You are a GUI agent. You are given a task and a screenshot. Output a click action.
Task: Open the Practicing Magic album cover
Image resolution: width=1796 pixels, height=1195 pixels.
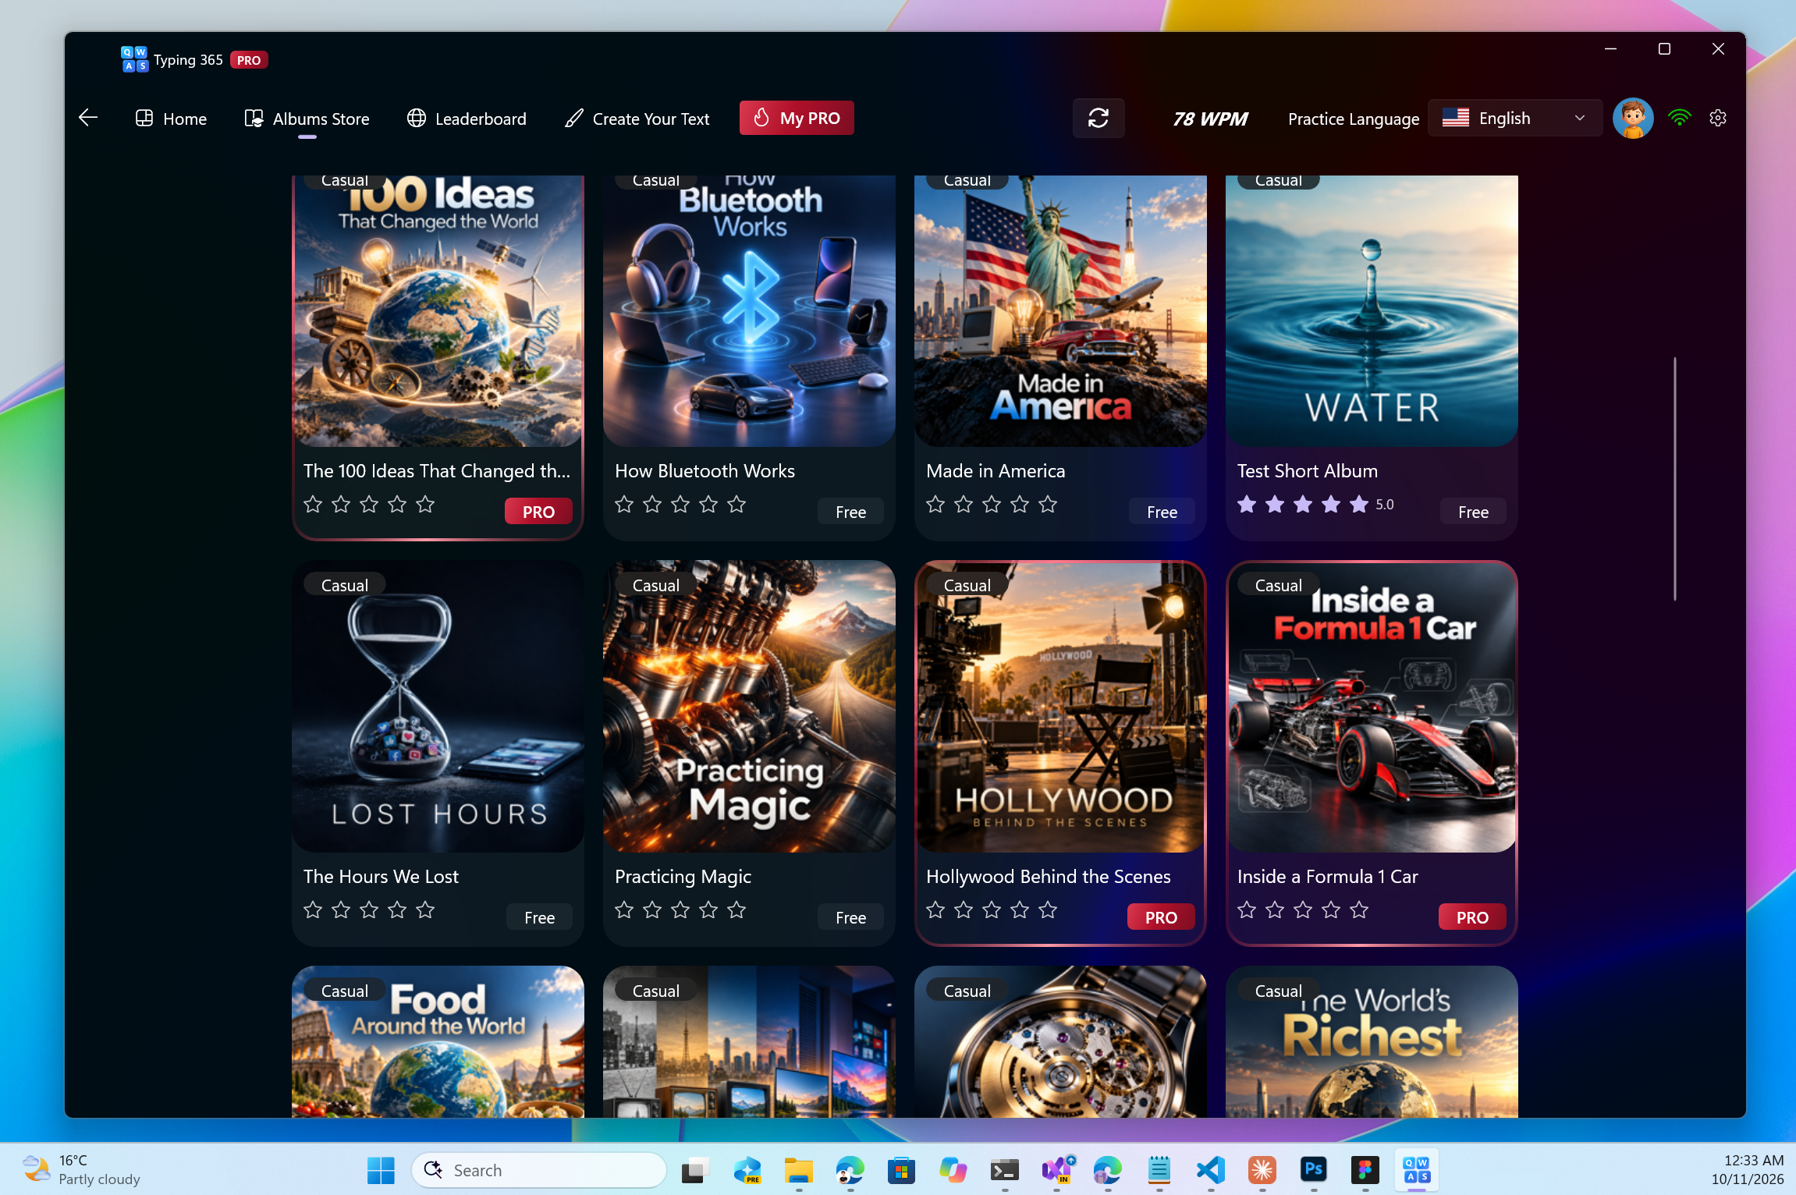pos(749,707)
